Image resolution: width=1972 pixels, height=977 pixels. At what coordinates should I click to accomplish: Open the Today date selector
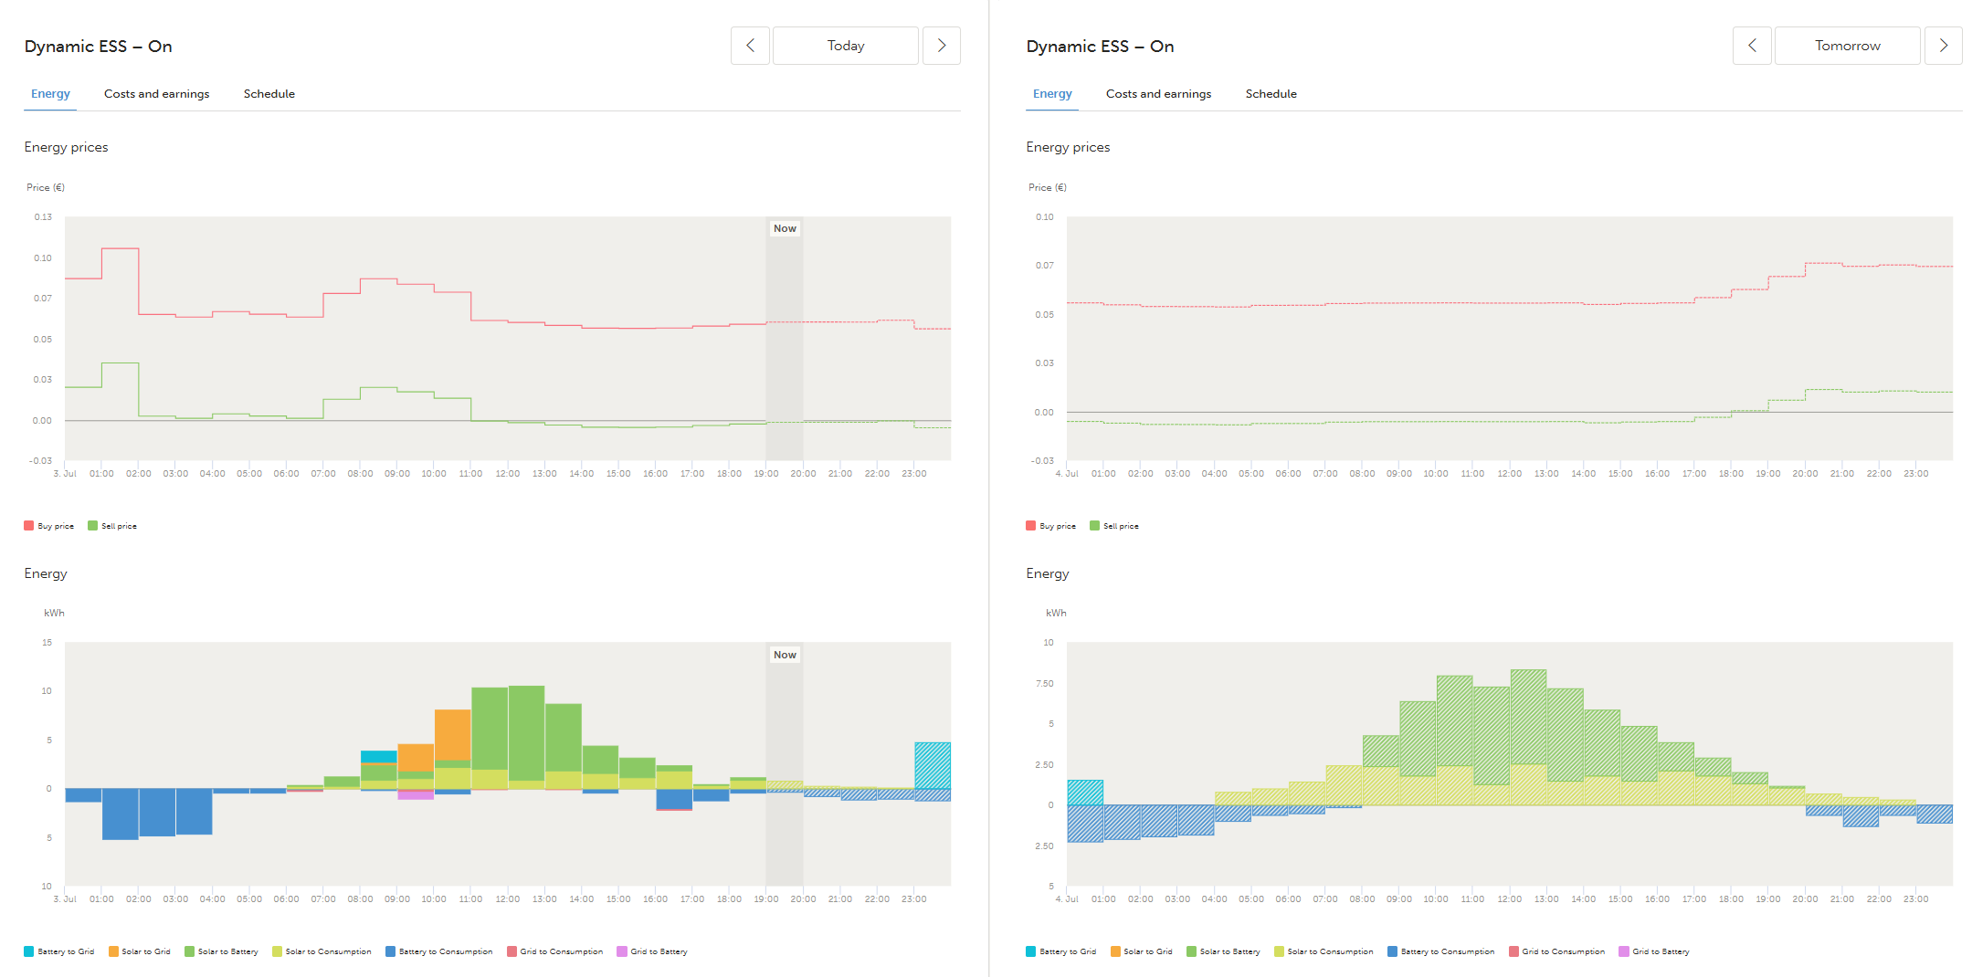pos(846,46)
